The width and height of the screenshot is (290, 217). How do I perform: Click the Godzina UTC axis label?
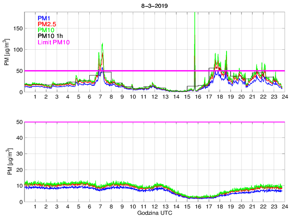pyautogui.click(x=154, y=212)
